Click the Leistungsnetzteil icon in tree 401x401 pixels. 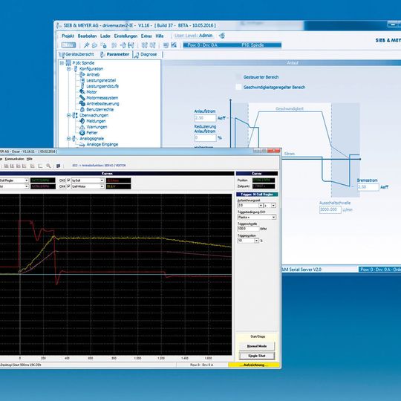click(x=82, y=80)
